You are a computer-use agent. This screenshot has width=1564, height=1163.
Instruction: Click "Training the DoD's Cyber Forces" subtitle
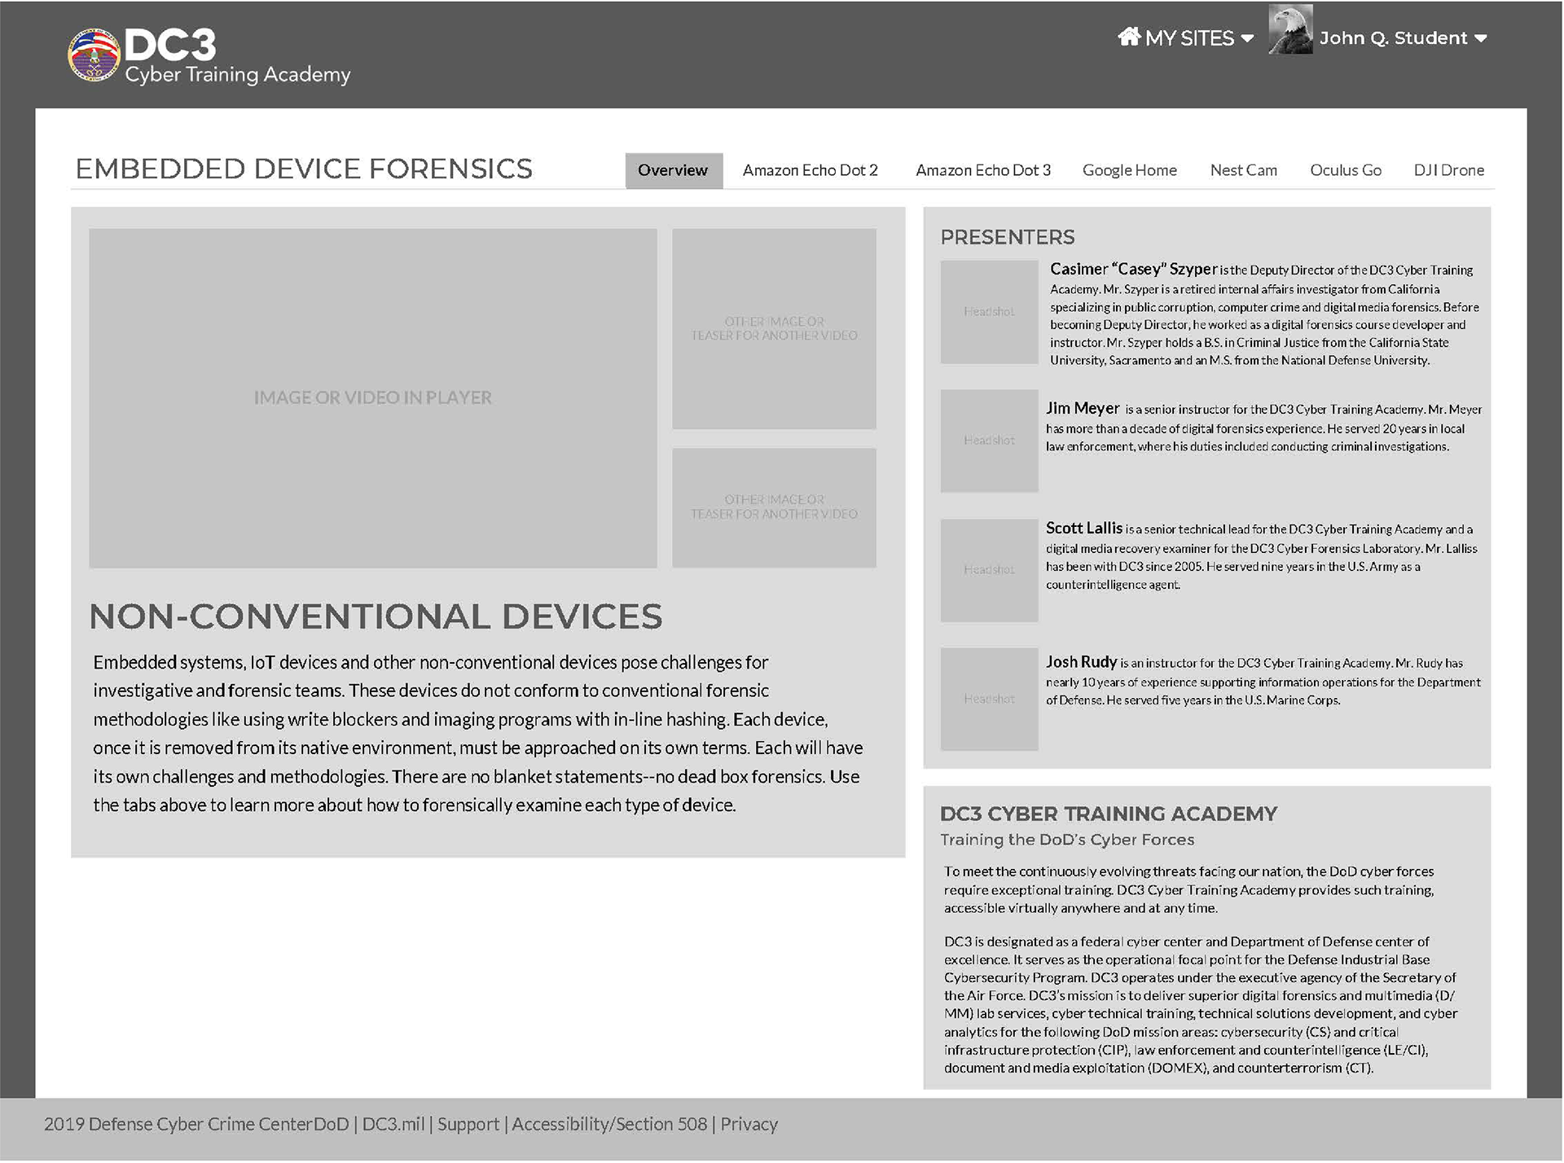(x=1067, y=840)
